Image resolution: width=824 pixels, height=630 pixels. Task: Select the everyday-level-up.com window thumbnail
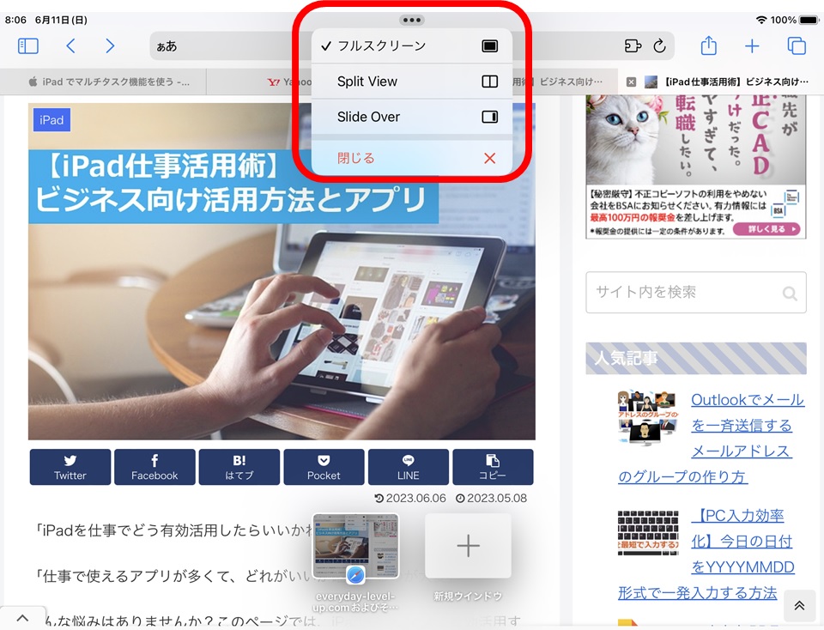355,546
